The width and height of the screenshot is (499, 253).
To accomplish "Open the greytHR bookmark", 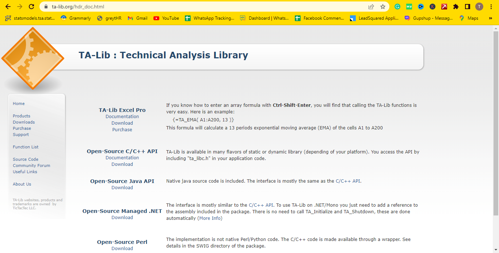I will coord(109,18).
